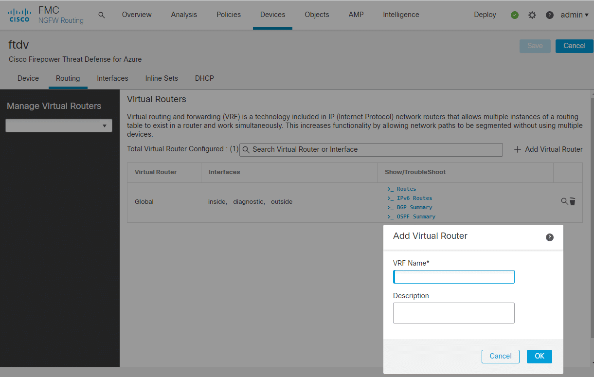
Task: Click the Virtual Router column header
Action: [x=156, y=172]
